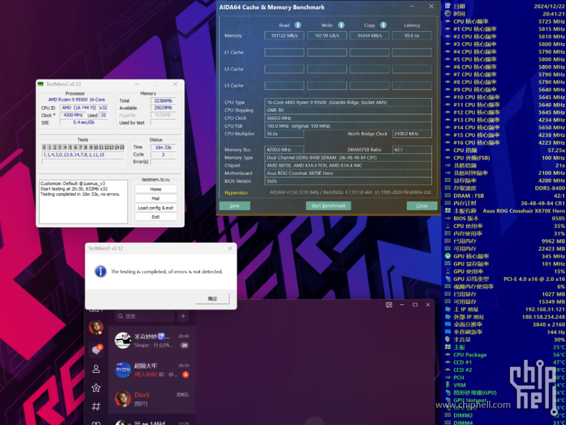Click the testmem.tz.ru label

(155, 179)
